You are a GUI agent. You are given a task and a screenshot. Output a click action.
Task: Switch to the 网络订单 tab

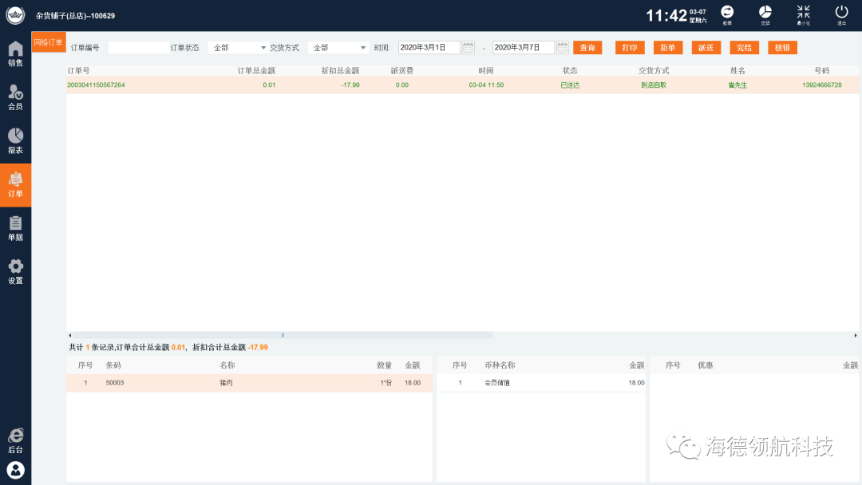(x=49, y=42)
